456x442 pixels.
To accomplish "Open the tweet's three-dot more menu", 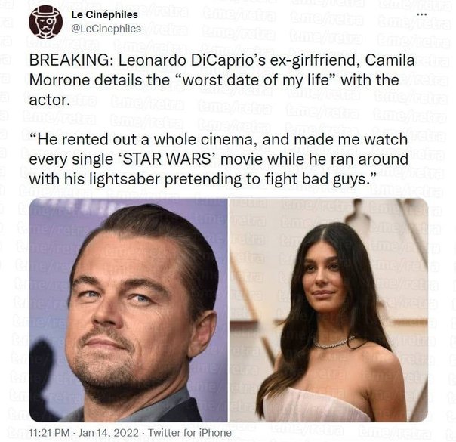I will [421, 15].
